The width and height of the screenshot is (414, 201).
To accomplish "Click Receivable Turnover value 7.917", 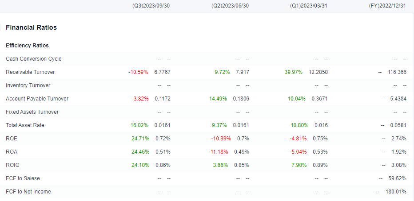I will pyautogui.click(x=242, y=72).
